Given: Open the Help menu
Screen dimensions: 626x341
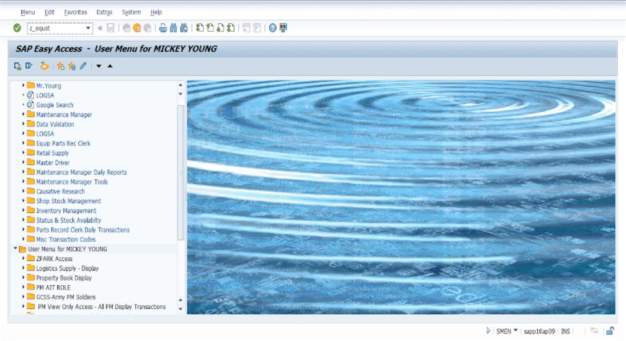Looking at the screenshot, I should coord(156,12).
